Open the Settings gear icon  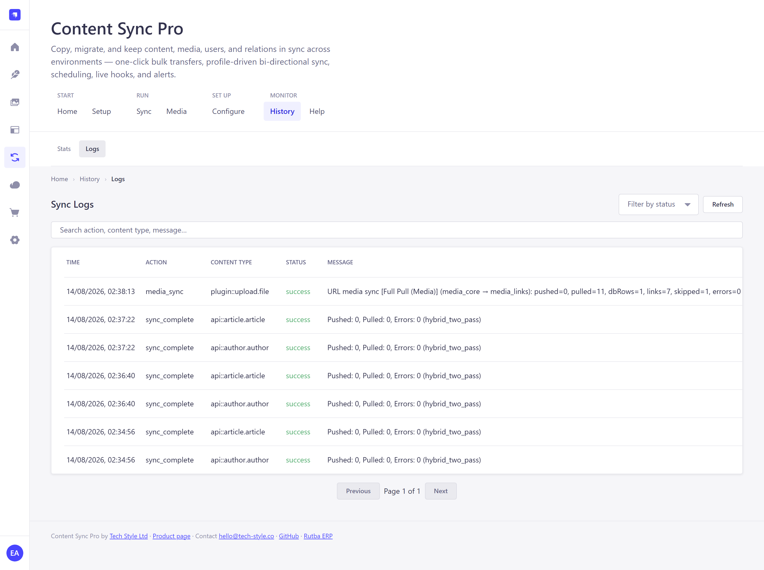click(15, 240)
